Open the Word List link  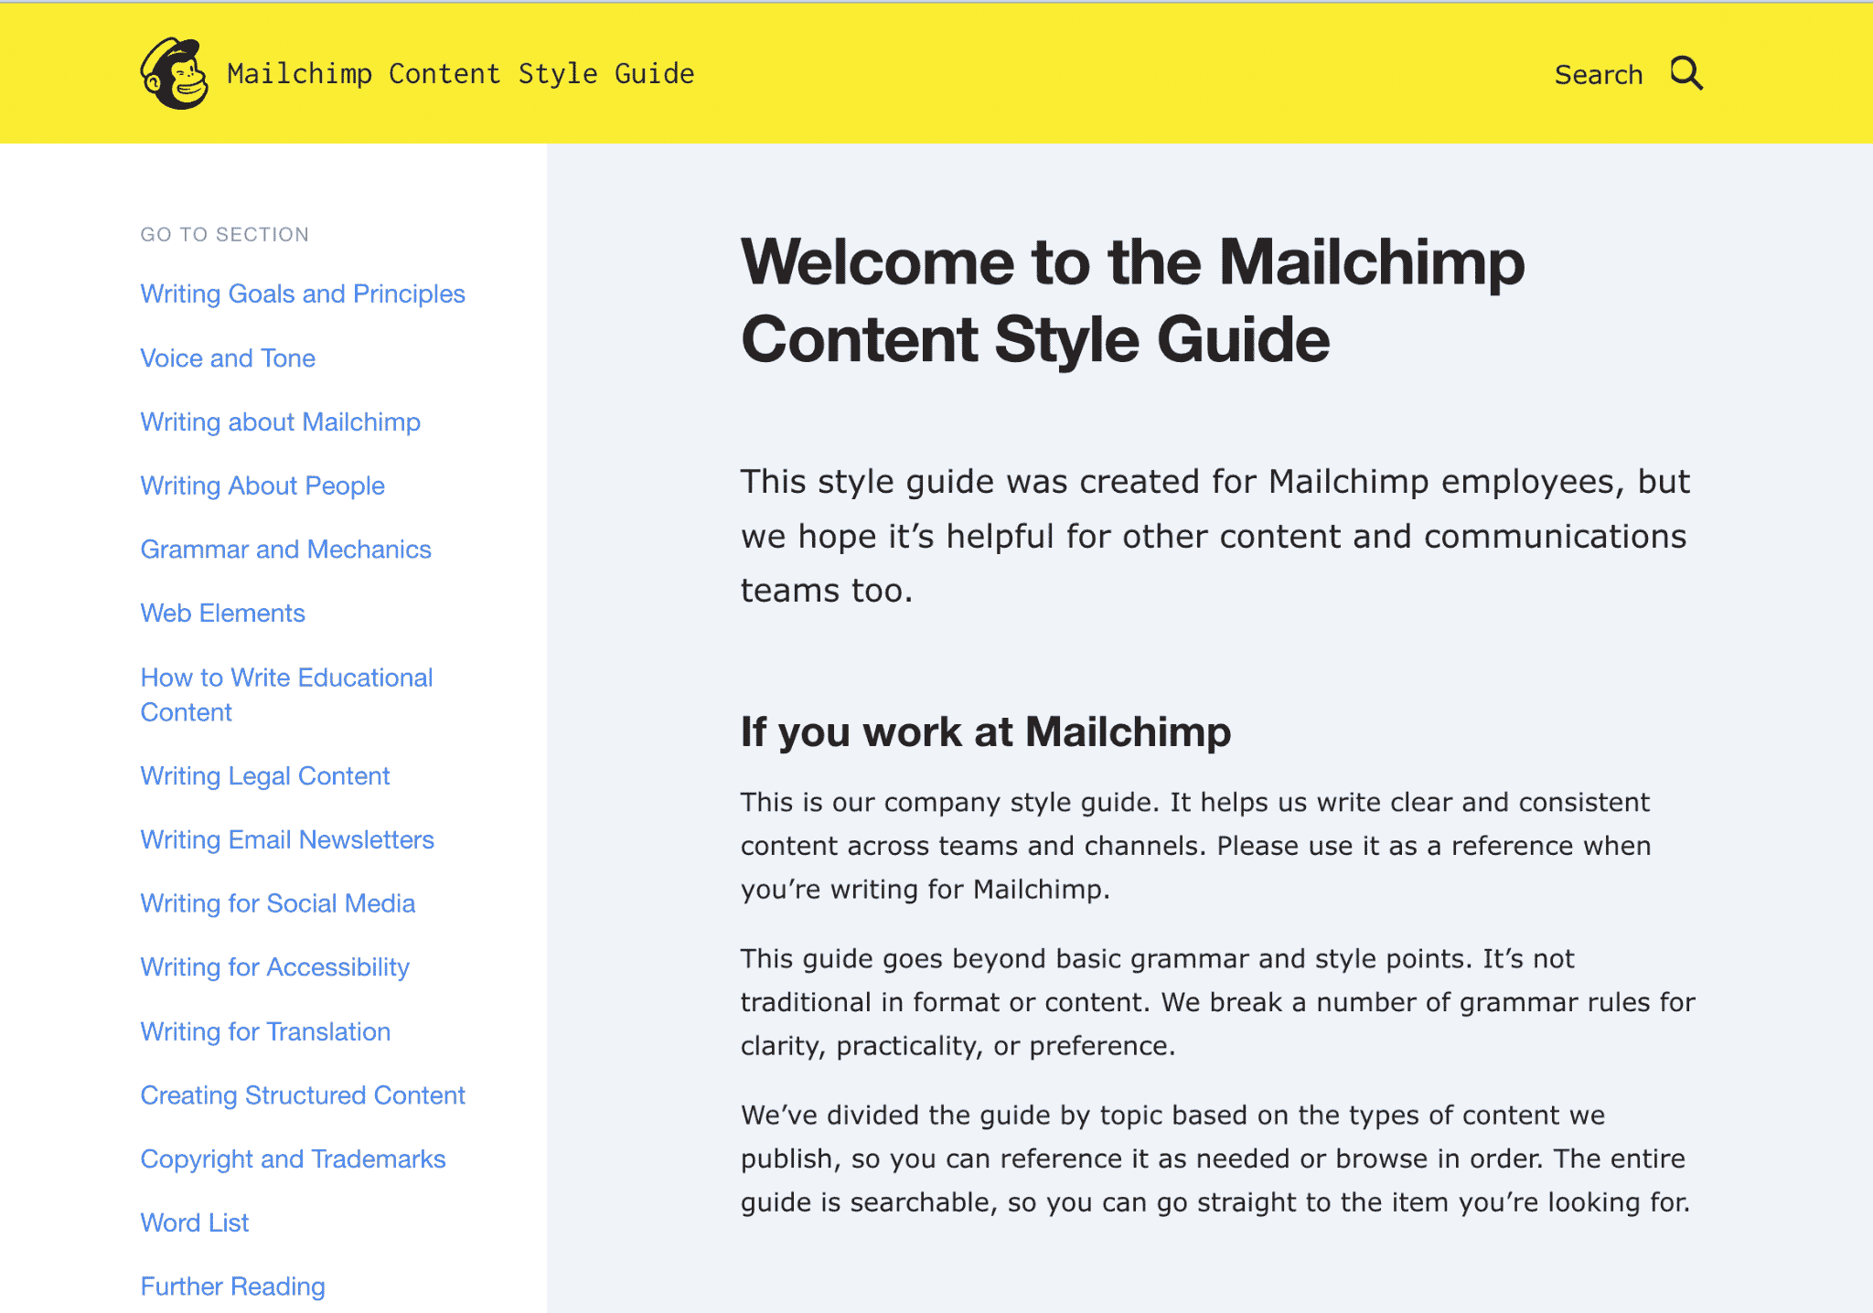(x=195, y=1222)
